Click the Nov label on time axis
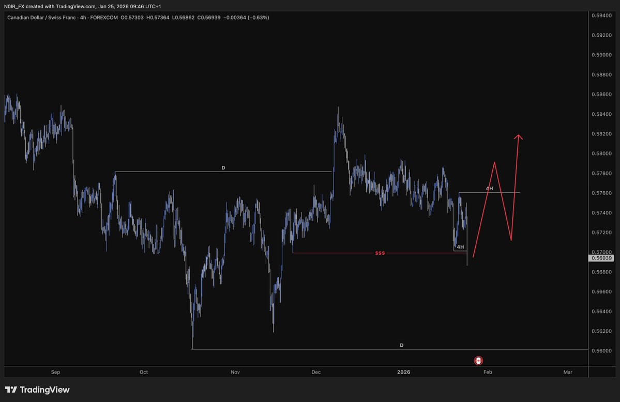Image resolution: width=620 pixels, height=402 pixels. pyautogui.click(x=235, y=372)
